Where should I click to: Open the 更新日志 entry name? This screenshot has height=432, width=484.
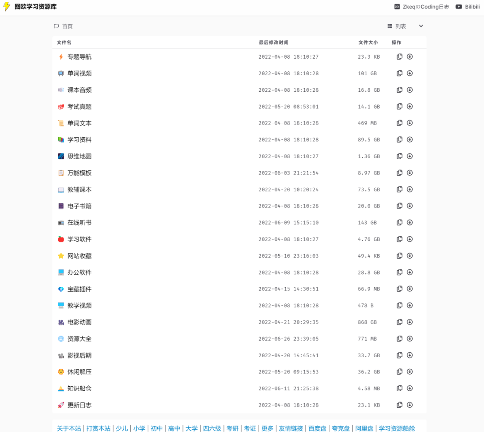click(x=79, y=405)
